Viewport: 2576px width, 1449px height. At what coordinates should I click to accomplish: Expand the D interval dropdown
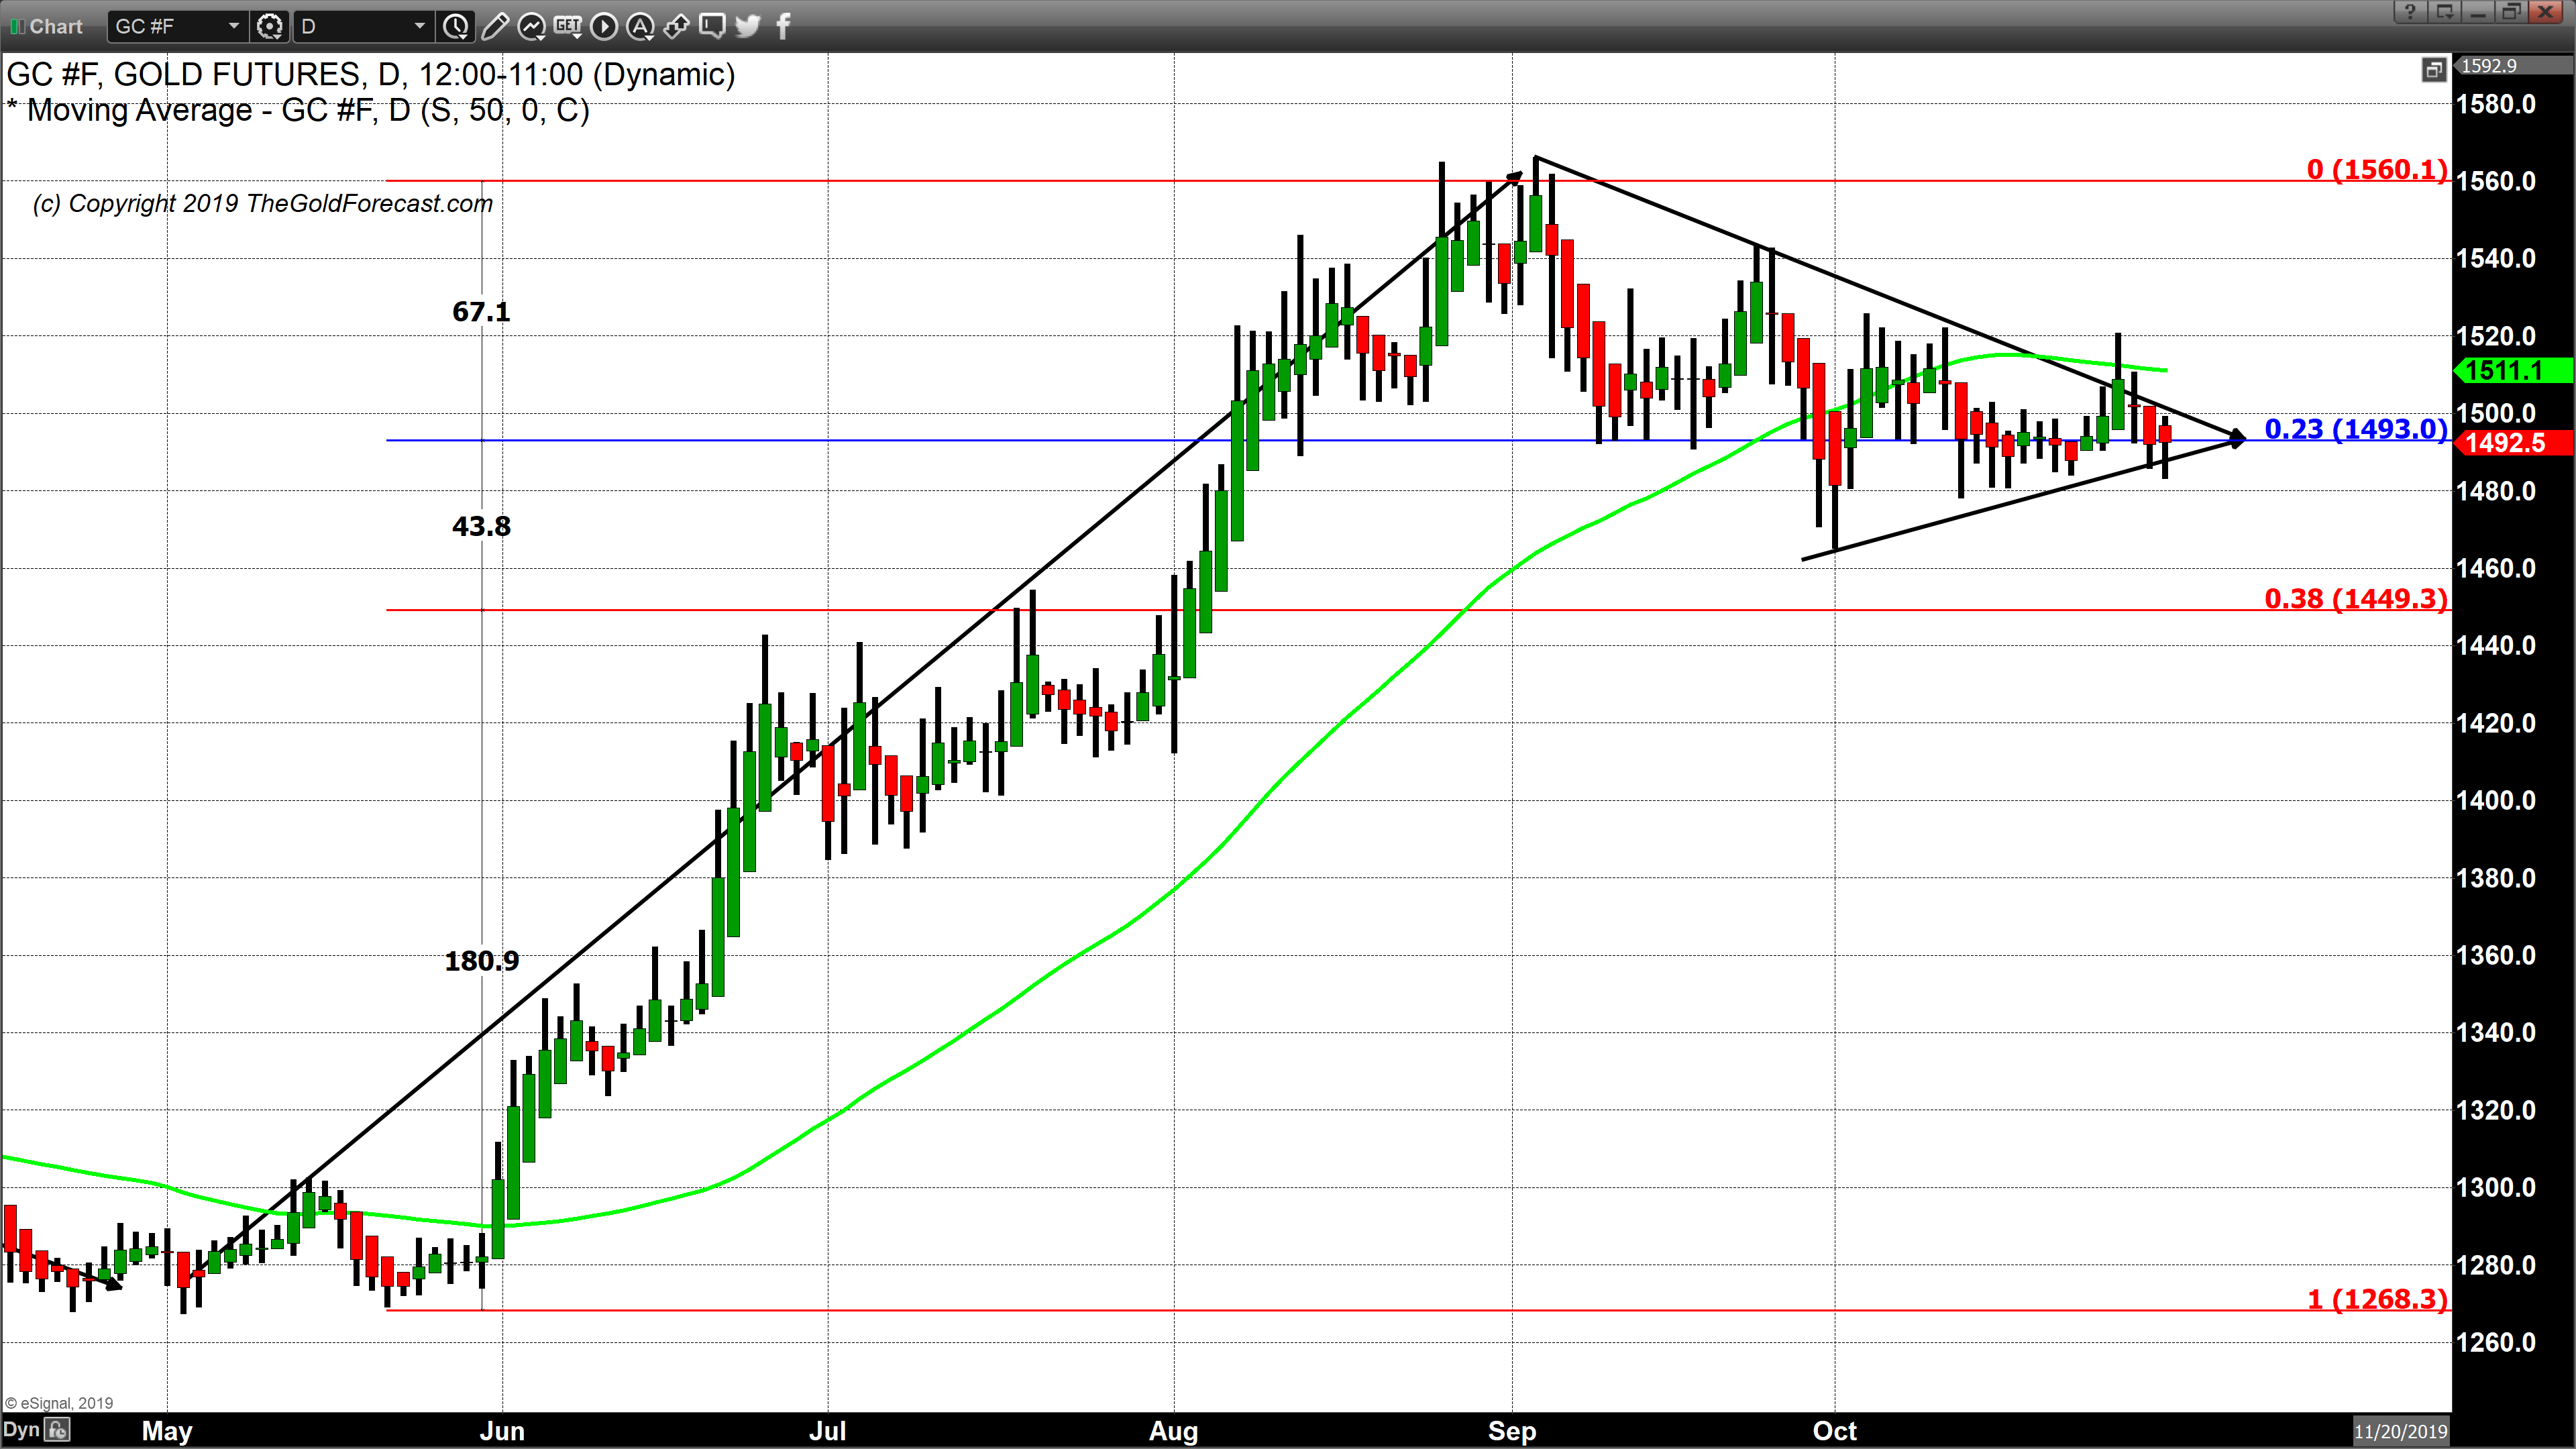click(419, 26)
